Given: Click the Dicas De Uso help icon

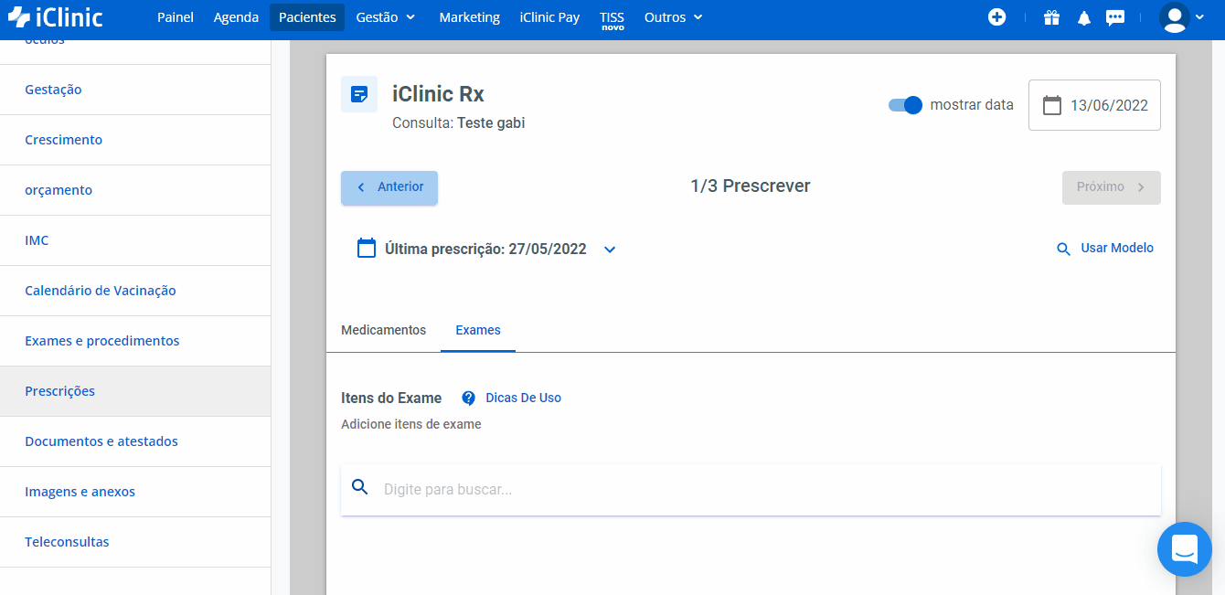Looking at the screenshot, I should tap(469, 398).
